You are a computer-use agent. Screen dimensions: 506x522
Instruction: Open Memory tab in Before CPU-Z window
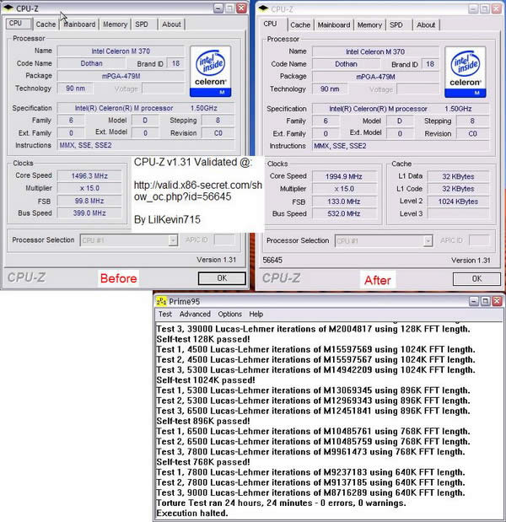(115, 24)
